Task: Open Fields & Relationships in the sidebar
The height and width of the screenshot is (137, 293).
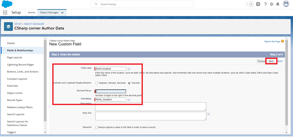Action: [22, 50]
